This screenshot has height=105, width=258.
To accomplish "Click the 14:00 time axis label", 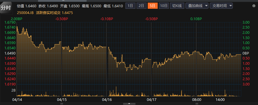I will [220, 99].
